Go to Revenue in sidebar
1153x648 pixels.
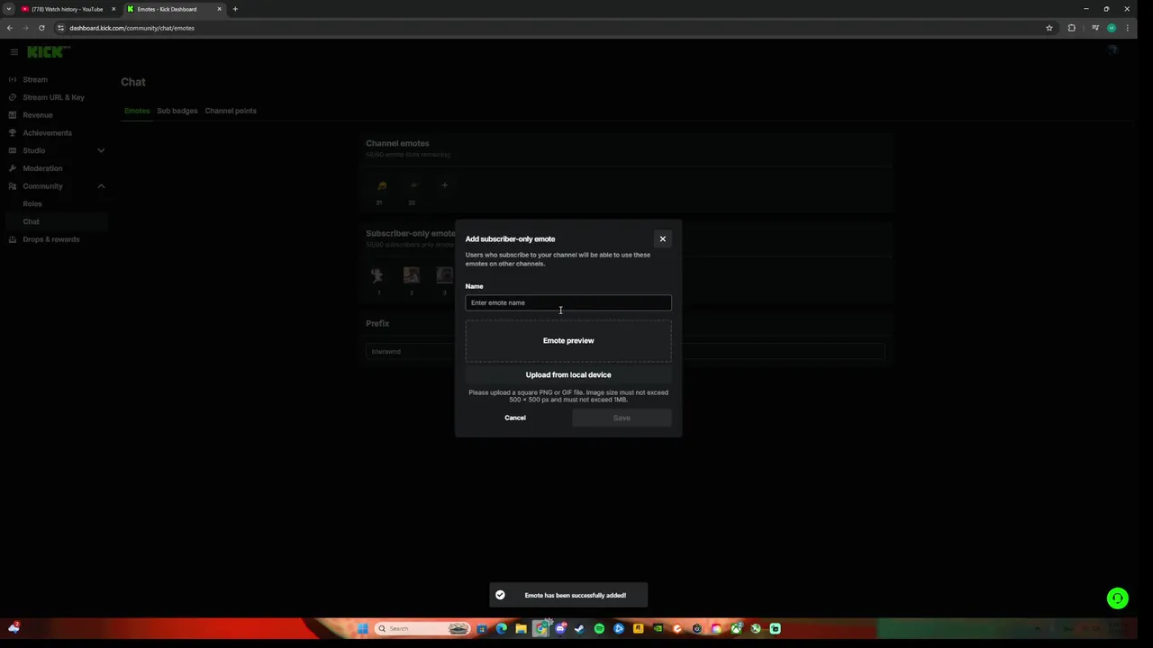pyautogui.click(x=38, y=115)
